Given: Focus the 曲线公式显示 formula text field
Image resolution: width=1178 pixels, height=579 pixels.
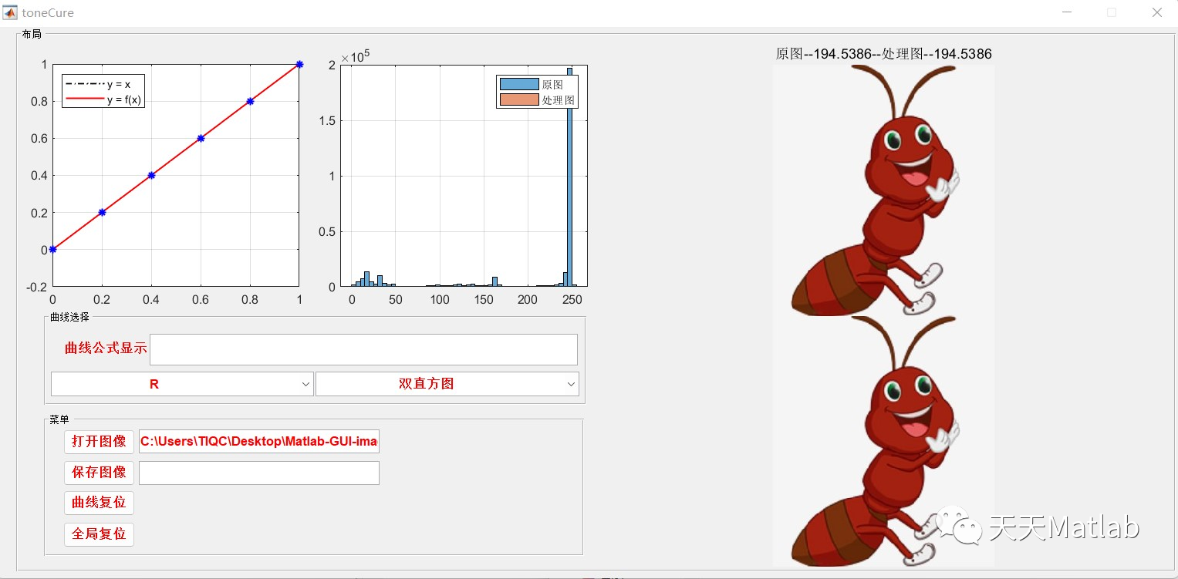Looking at the screenshot, I should 363,349.
